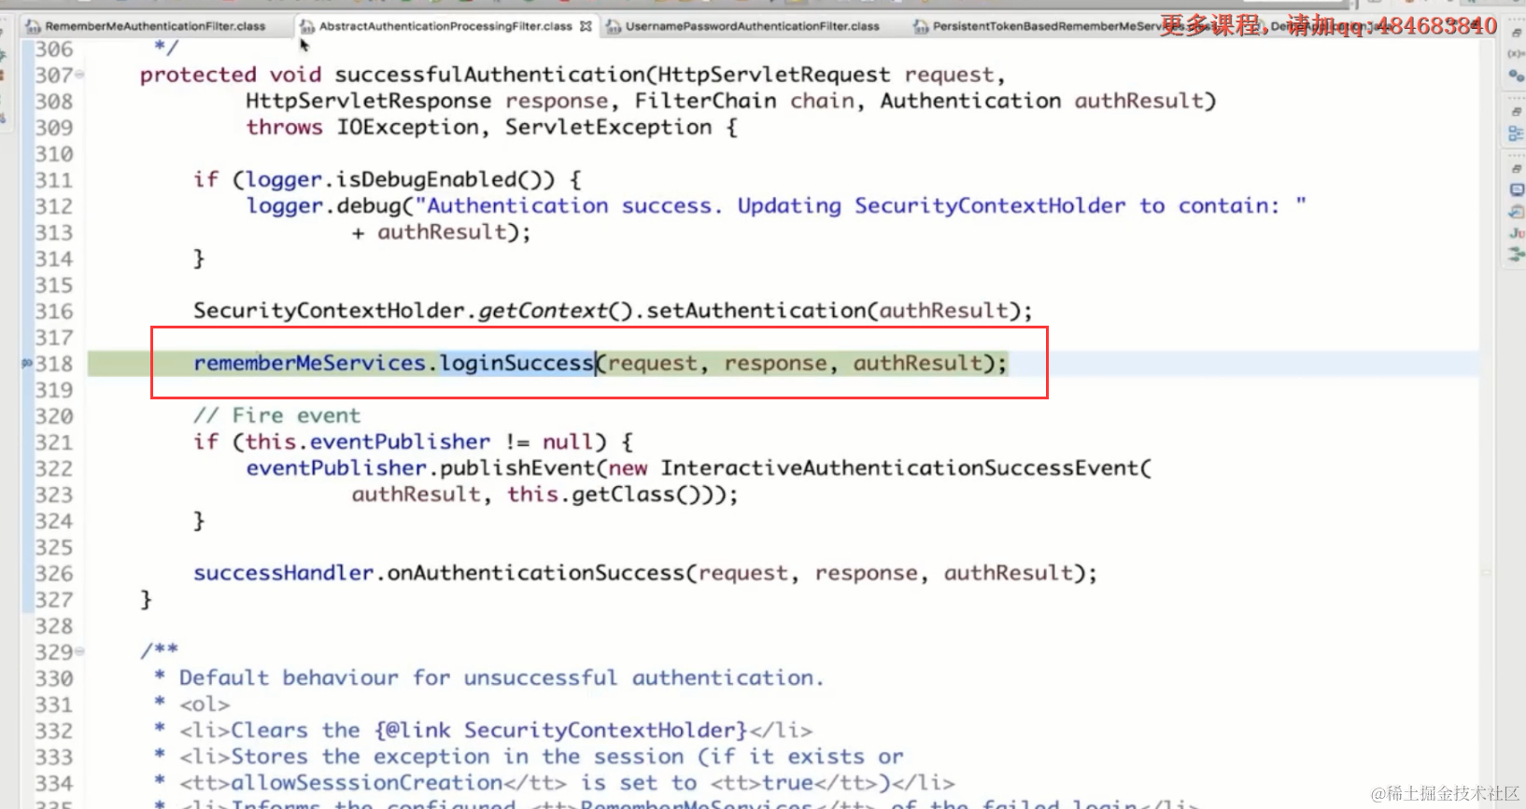Click FilterChain on line 308

705,101
